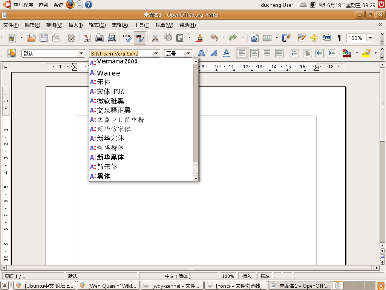This screenshot has width=386, height=290.
Task: Increase paragraph indent
Action: (332, 53)
